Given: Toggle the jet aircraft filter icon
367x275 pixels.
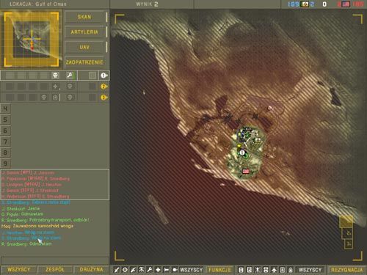Looking at the screenshot, I should (x=274, y=270).
